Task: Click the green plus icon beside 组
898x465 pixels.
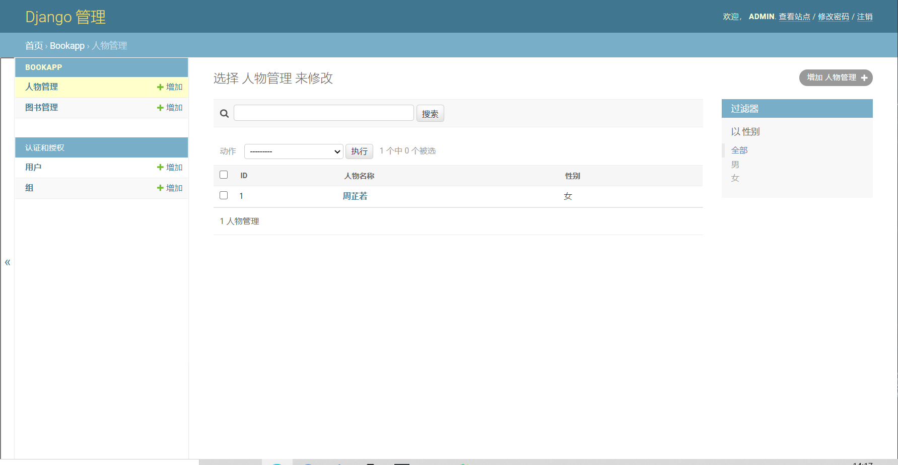Action: pos(160,188)
